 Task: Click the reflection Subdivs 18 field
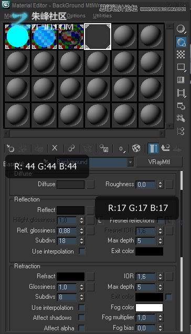pyautogui.click(x=67, y=241)
